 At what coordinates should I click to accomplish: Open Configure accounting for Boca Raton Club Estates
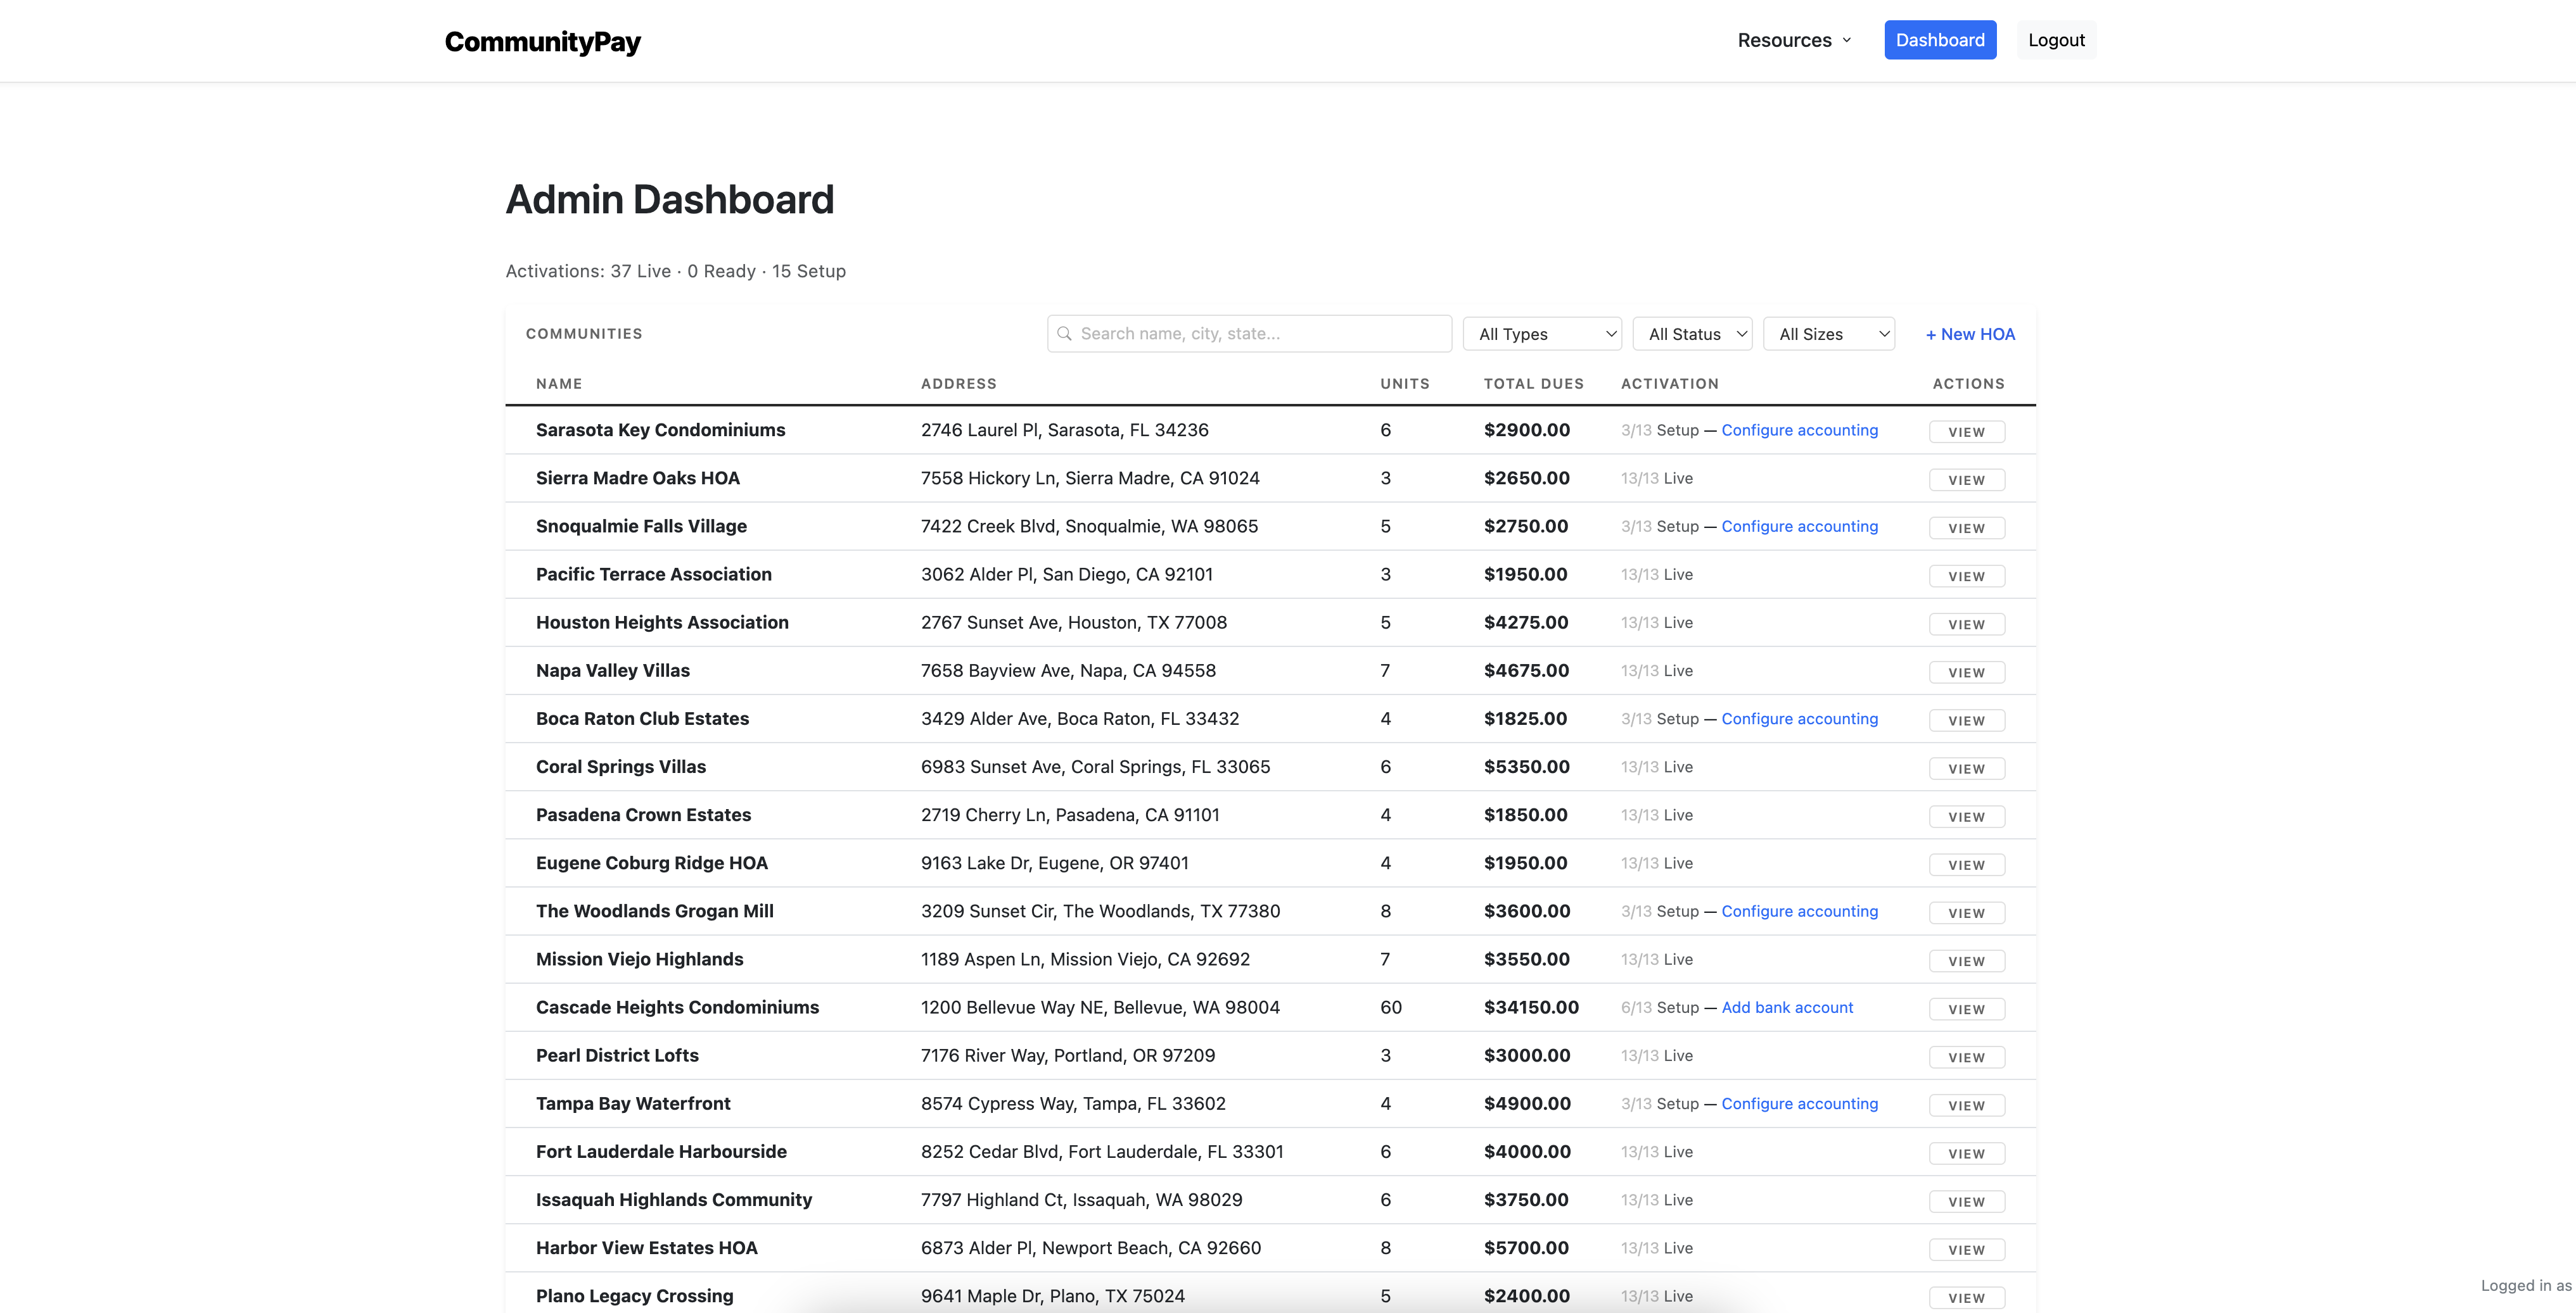click(1799, 719)
